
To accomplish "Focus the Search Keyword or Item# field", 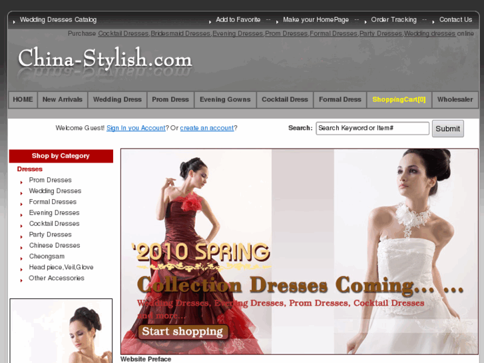I will 372,128.
